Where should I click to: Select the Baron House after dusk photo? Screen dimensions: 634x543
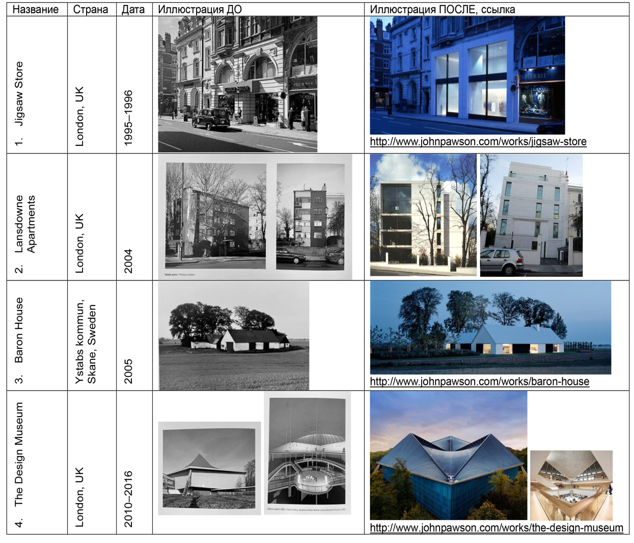(490, 327)
